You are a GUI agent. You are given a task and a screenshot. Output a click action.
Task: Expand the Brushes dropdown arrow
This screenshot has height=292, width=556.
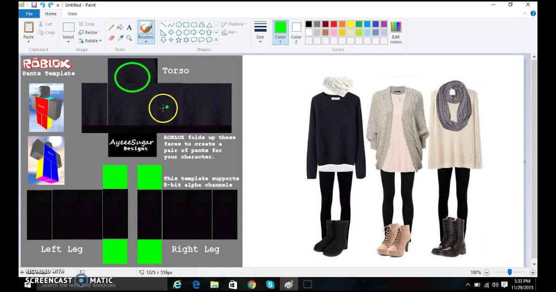click(x=146, y=42)
